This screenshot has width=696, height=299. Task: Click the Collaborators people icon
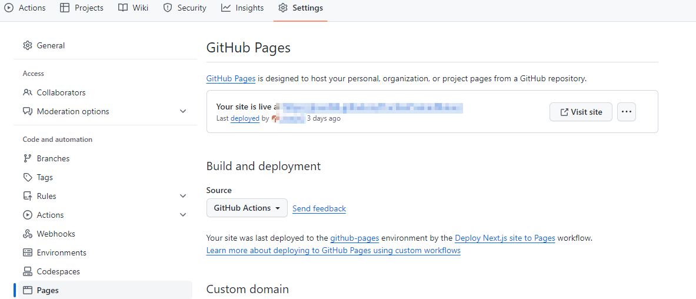click(28, 92)
